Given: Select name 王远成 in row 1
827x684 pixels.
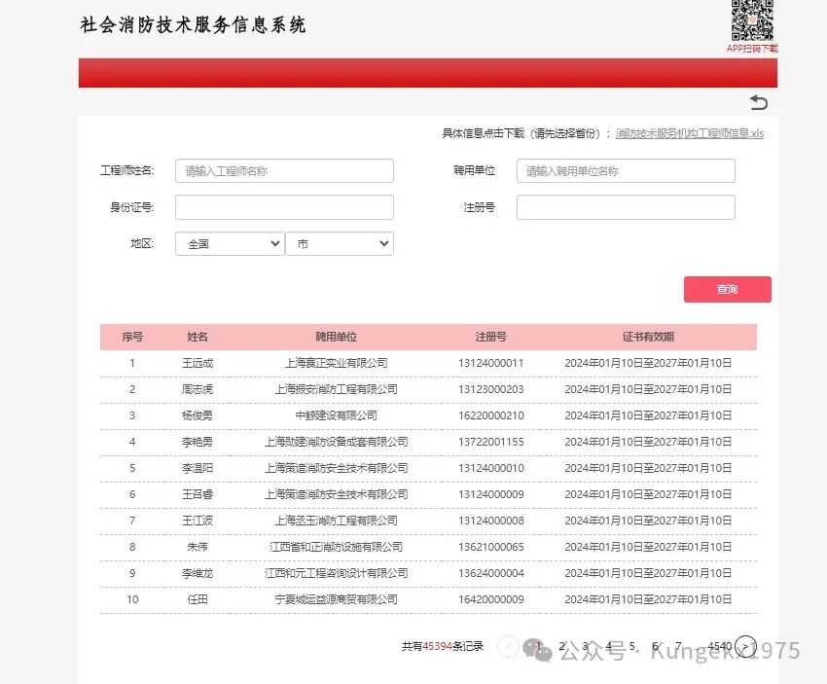Looking at the screenshot, I should 198,363.
